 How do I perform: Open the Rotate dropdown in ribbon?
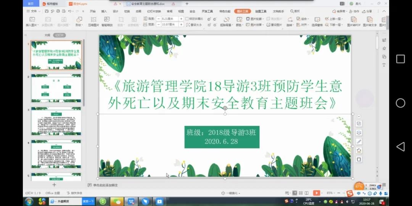(290, 21)
